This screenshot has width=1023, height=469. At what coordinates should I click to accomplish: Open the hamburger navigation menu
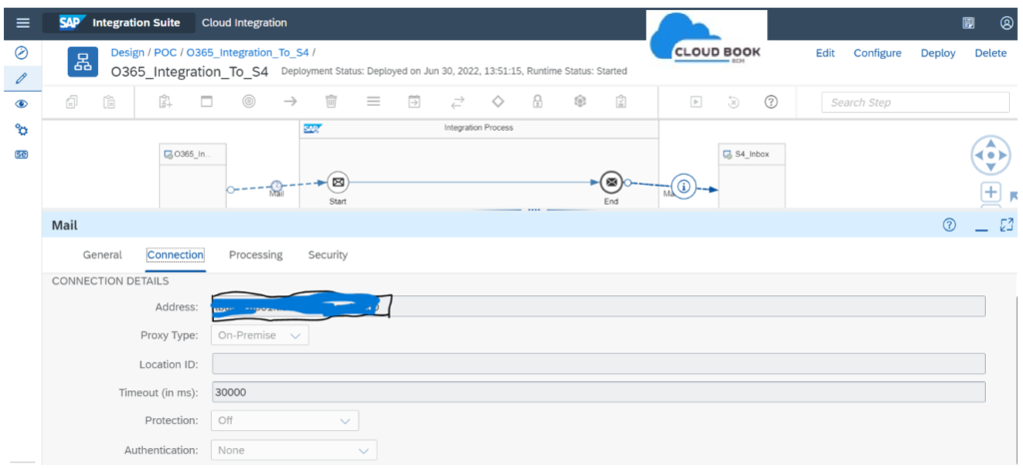(23, 23)
